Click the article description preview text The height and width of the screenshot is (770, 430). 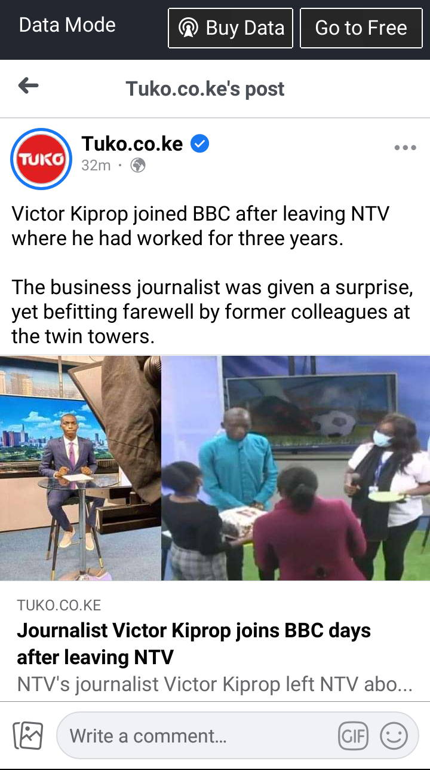tap(215, 685)
